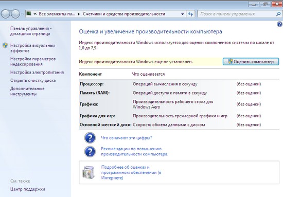Viewport: 283px width, 197px height.
Task: Click the 'Компонент' column header
Action: pos(91,74)
